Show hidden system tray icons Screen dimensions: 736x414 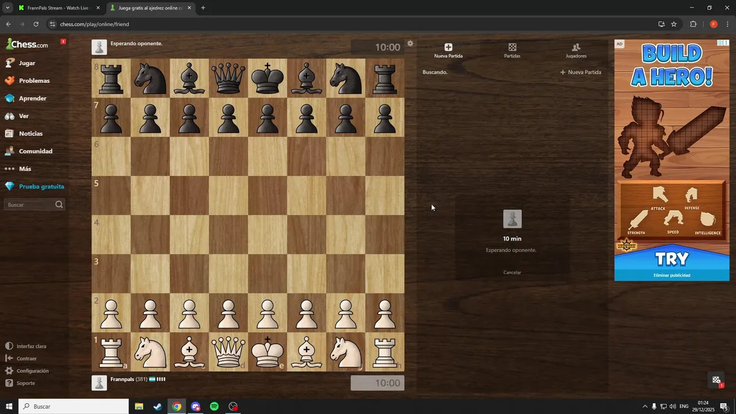tap(645, 407)
